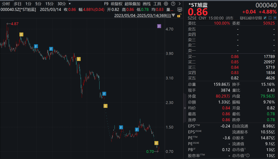Click the 买二 bid price 0.85
The height and width of the screenshot is (159, 278).
(x=235, y=62)
